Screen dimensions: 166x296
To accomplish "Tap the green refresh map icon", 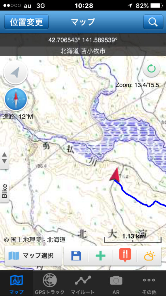I will click(x=151, y=69).
